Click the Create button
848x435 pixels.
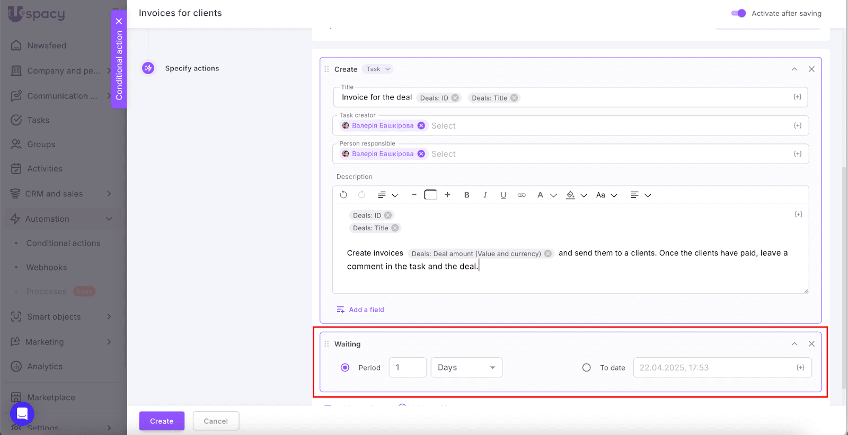point(162,421)
